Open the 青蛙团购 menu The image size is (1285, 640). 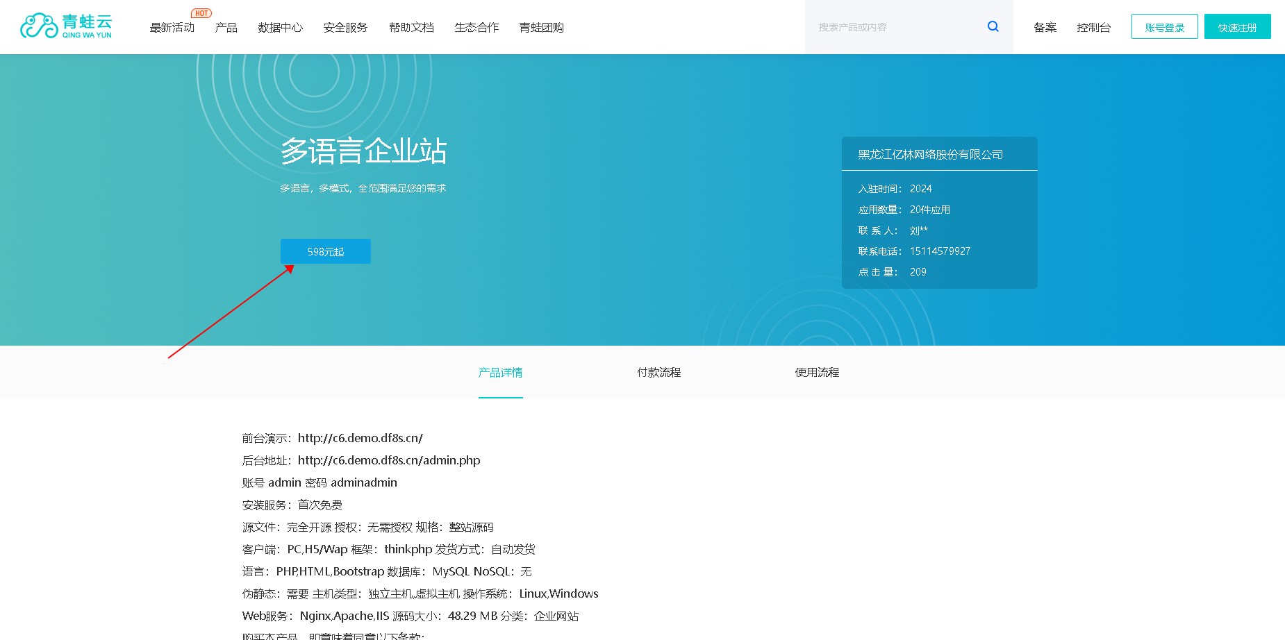542,28
